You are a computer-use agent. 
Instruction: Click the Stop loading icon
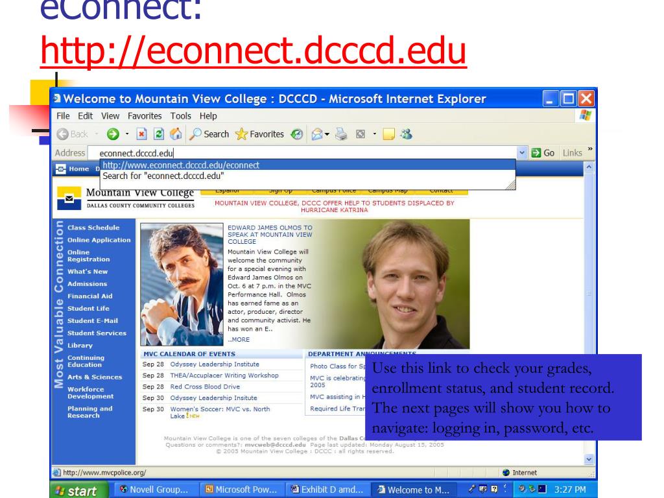pos(141,134)
